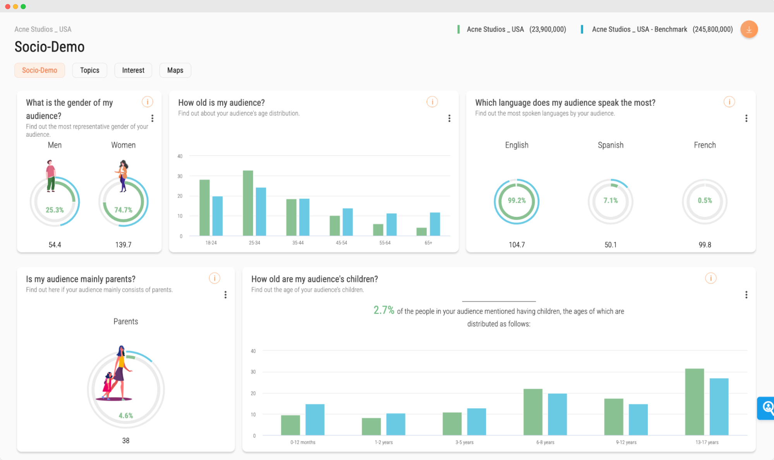The image size is (774, 460).
Task: Click the green 6-8 years bar
Action: click(x=533, y=412)
